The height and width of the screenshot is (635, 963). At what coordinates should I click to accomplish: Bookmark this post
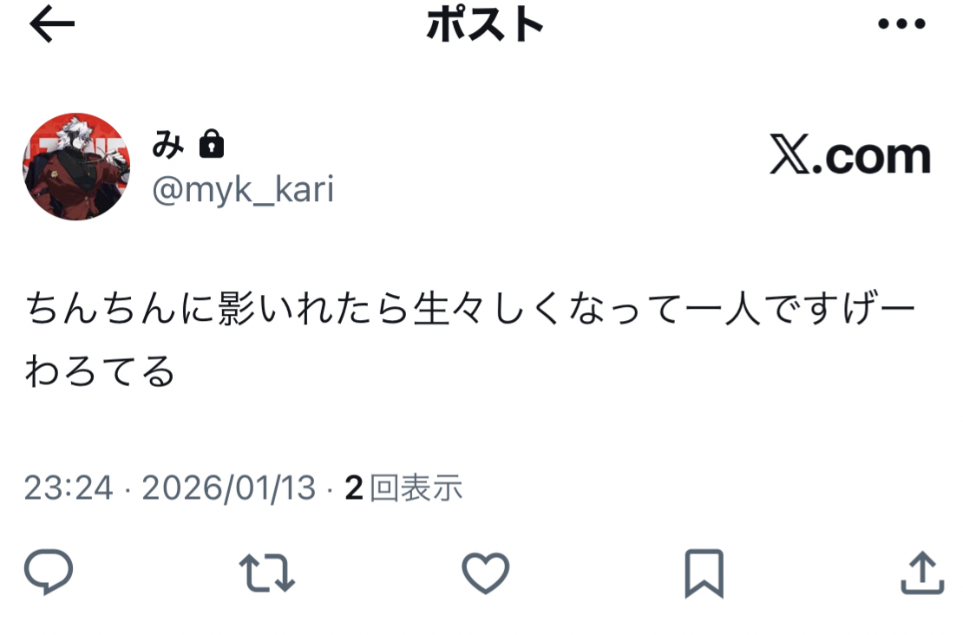click(x=704, y=573)
